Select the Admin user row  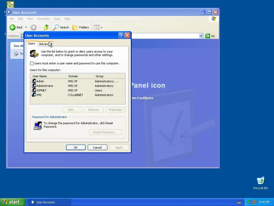(x=78, y=81)
